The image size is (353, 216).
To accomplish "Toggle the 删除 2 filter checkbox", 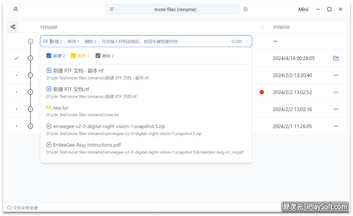I will point(98,56).
